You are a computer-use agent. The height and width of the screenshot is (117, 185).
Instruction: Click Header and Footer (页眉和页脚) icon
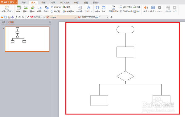113,8
